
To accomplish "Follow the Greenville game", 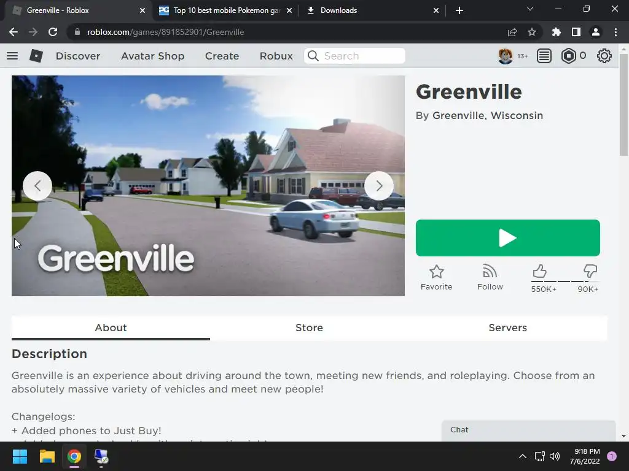I will (x=490, y=278).
